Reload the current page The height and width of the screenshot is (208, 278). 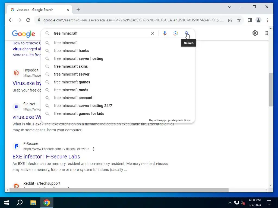pyautogui.click(x=28, y=20)
